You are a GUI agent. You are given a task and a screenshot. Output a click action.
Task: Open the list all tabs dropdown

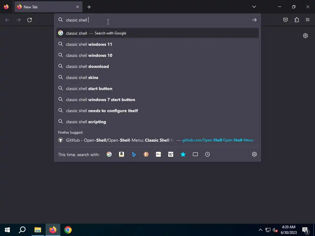click(x=254, y=7)
